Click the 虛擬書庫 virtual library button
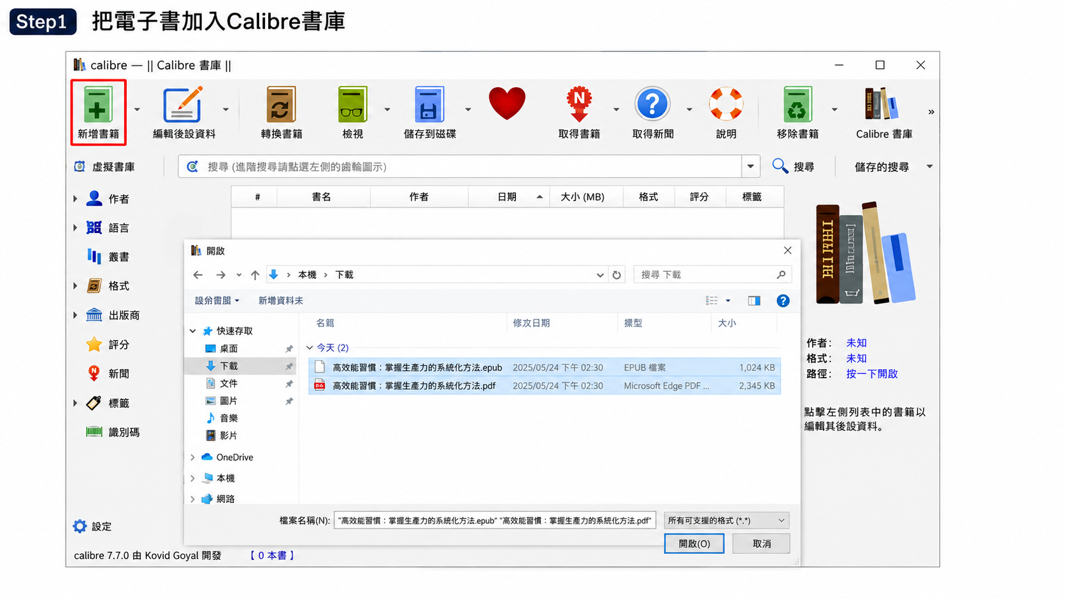 (x=104, y=167)
